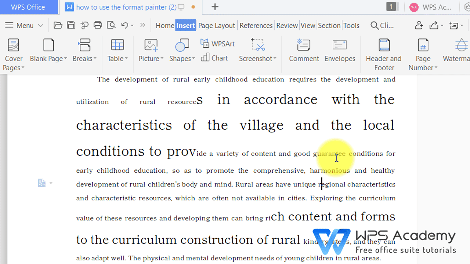Open the Menu in the top-left corner
The image size is (470, 264).
click(20, 25)
